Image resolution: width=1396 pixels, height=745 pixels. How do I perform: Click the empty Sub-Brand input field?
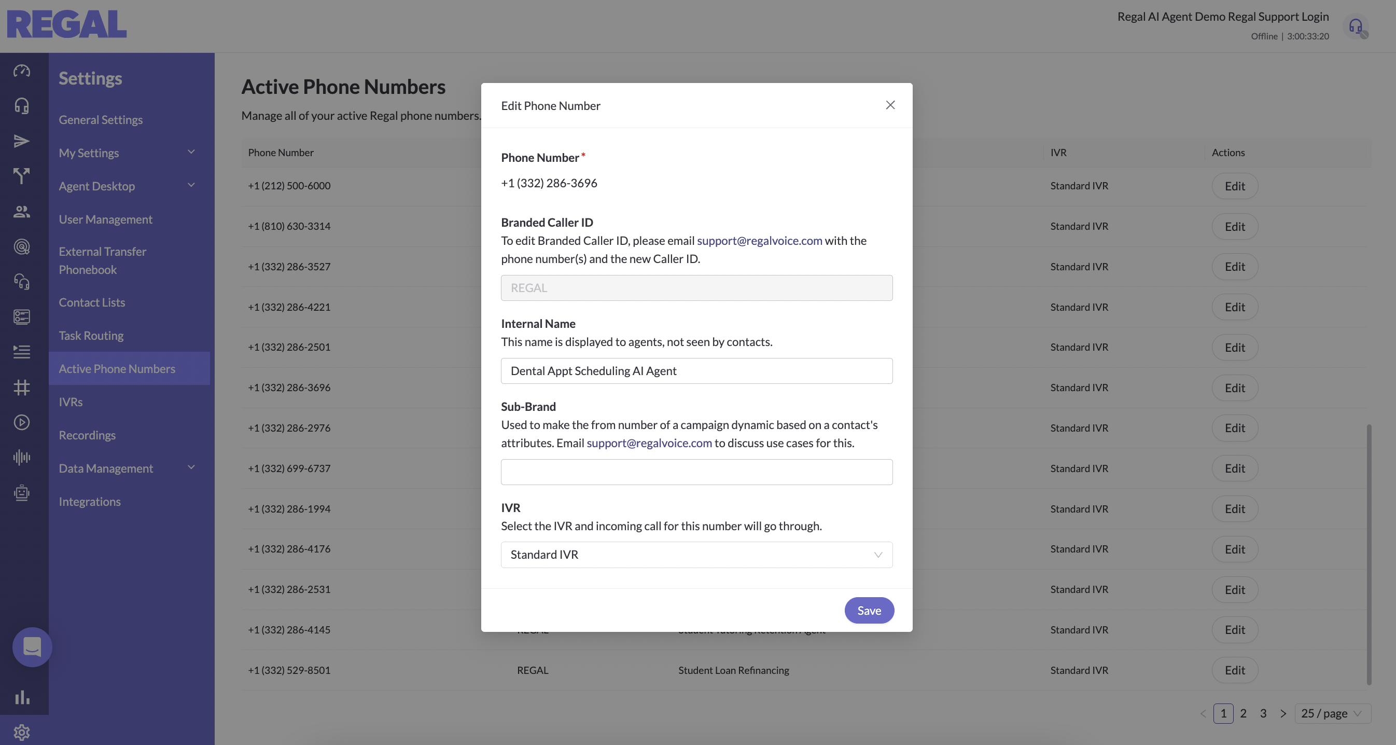point(696,472)
